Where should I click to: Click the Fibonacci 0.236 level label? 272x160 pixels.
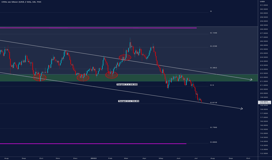point(214,46)
